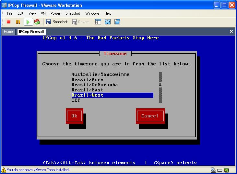Open the Windows menu

point(92,13)
